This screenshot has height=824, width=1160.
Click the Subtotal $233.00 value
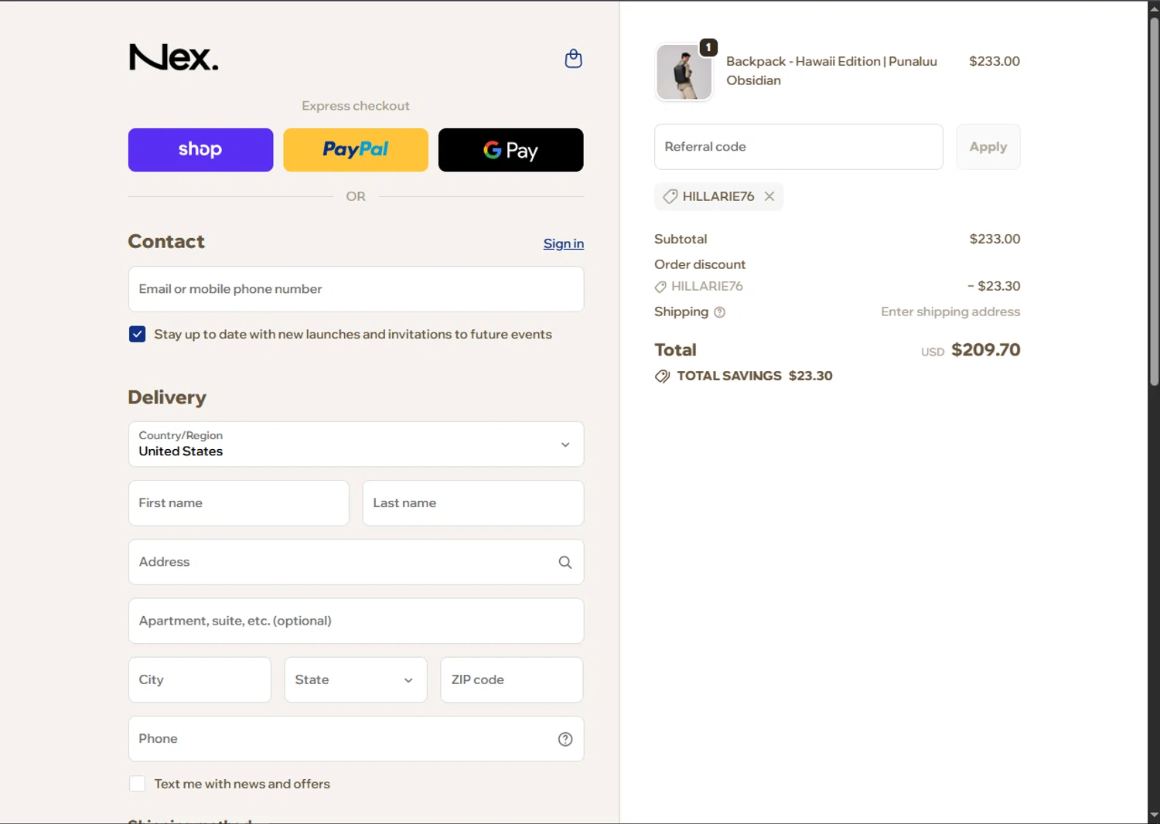(x=995, y=239)
